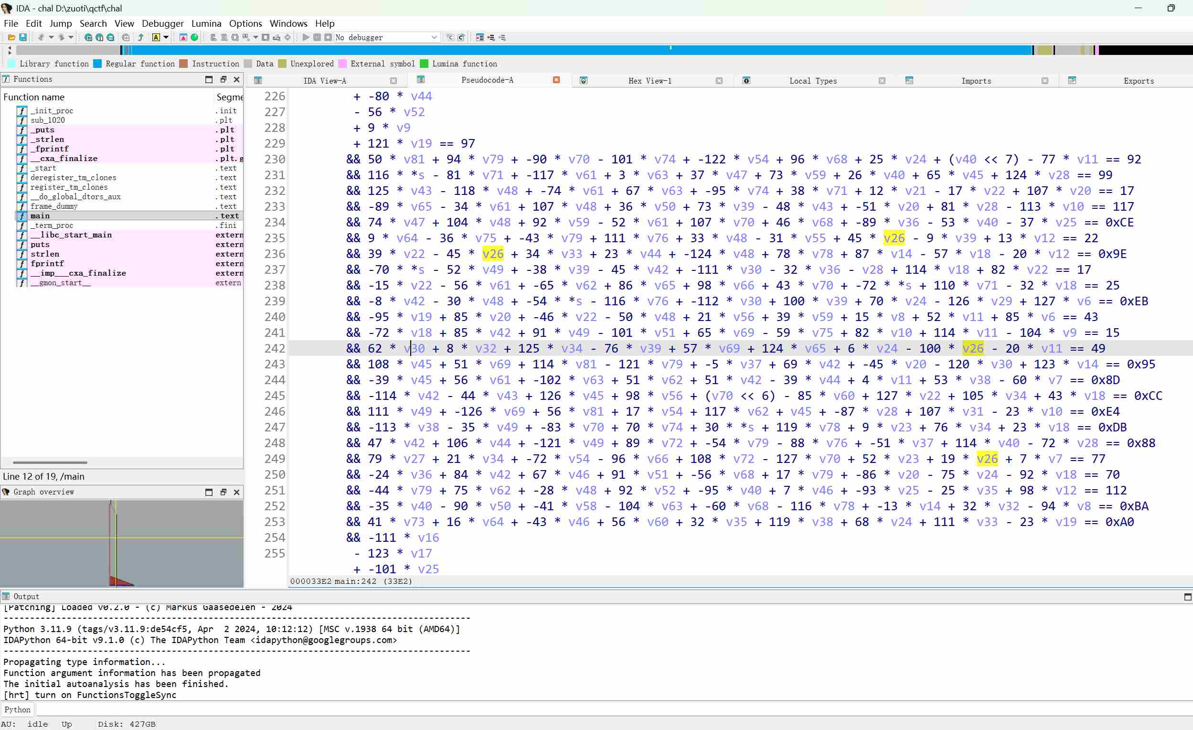This screenshot has height=730, width=1193.
Task: Click the green circle toolbar icon
Action: tap(195, 37)
